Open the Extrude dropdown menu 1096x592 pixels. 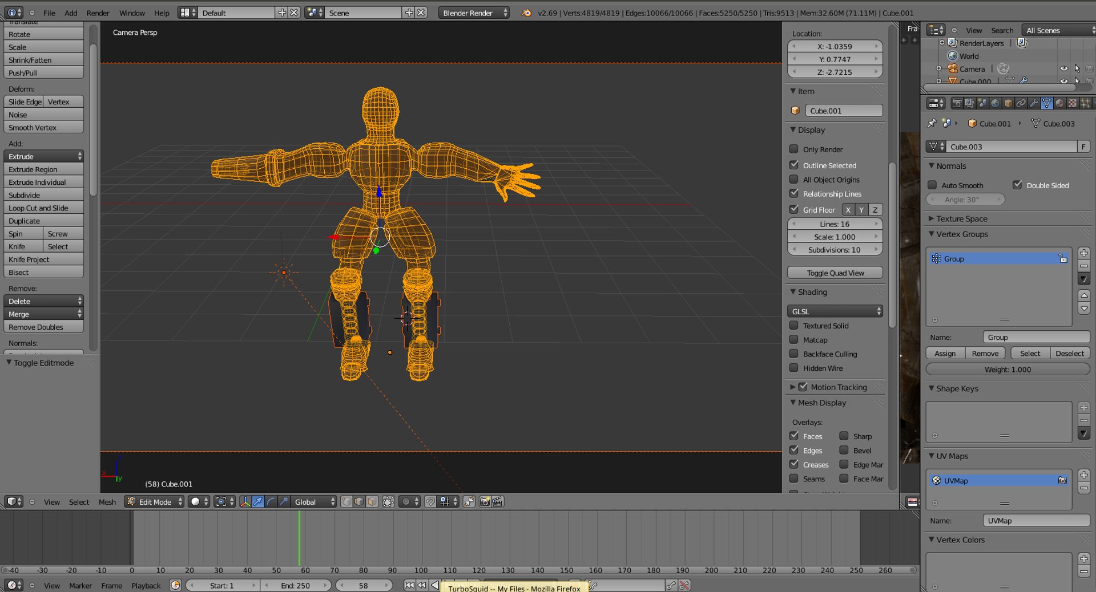point(43,156)
